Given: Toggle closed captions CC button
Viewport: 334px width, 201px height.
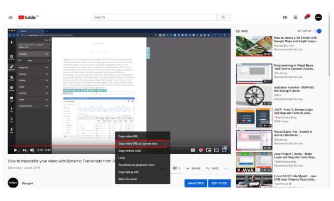Looking at the screenshot, I should coord(193,150).
